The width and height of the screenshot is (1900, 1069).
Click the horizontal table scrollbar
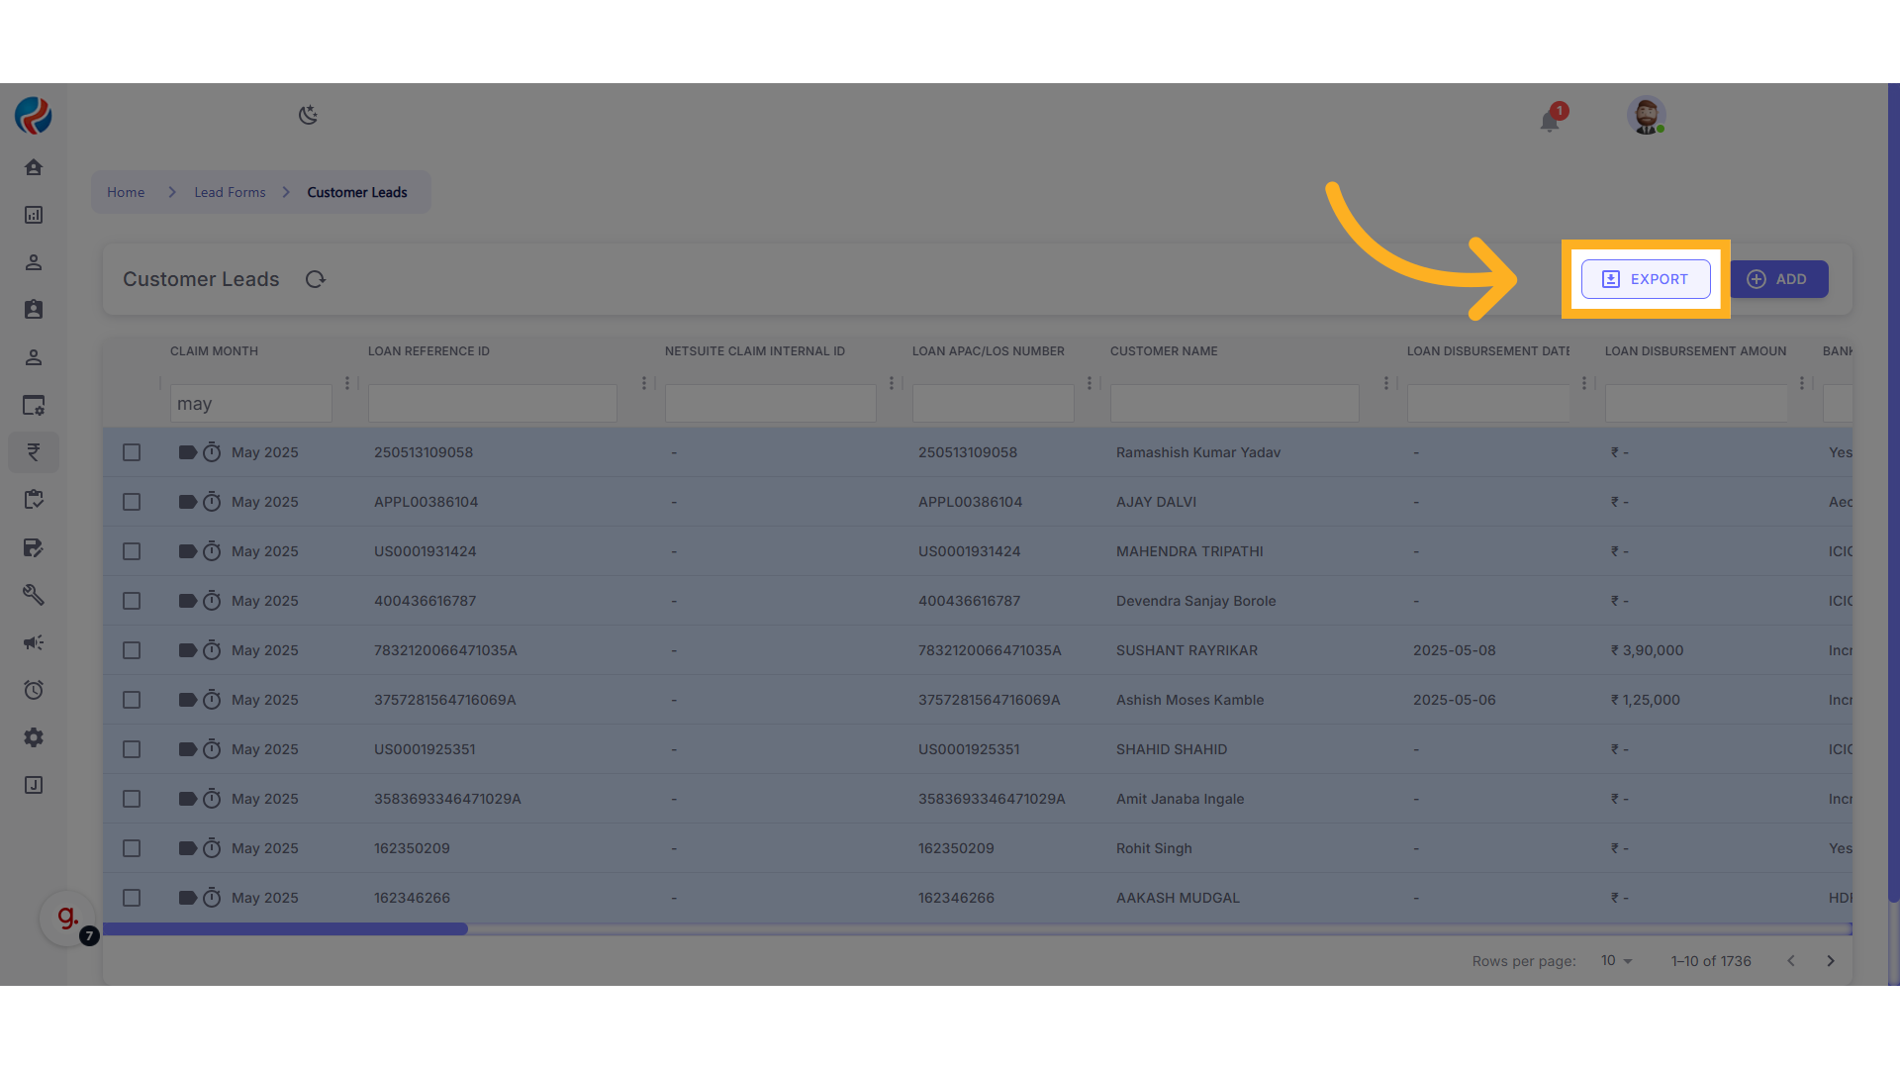[x=285, y=929]
